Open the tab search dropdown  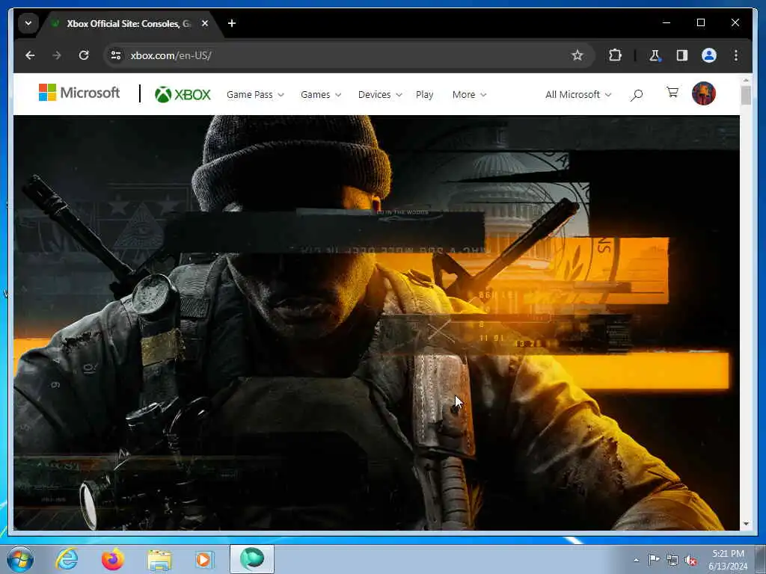(28, 23)
